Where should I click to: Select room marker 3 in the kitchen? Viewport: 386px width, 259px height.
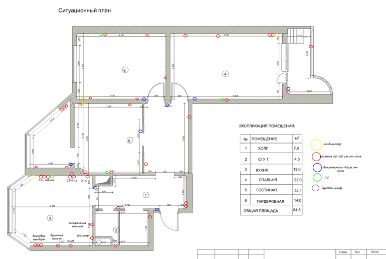click(50, 218)
